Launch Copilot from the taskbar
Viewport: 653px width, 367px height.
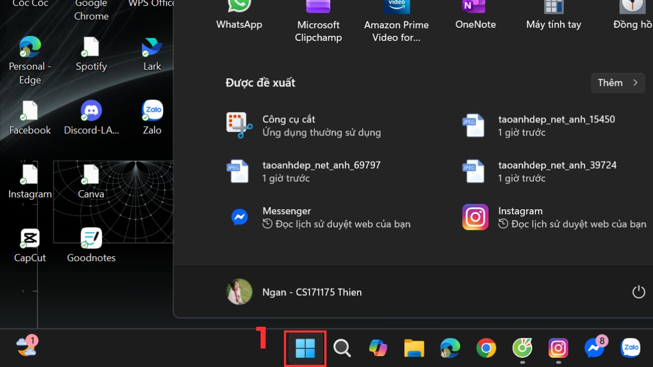(378, 347)
